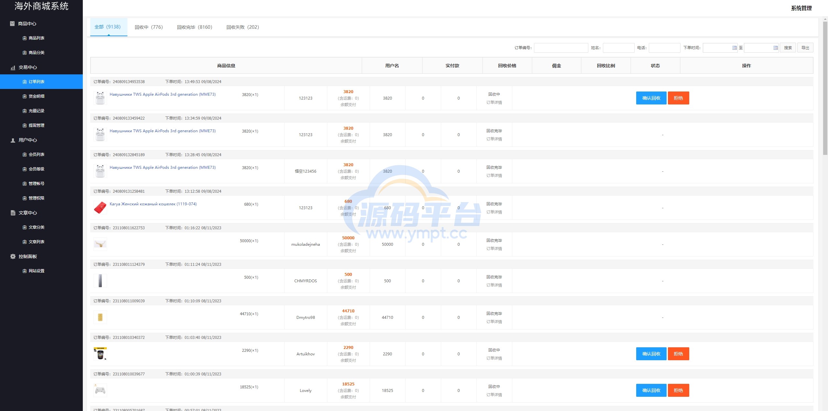Open the start date calendar icon
The width and height of the screenshot is (828, 411).
[734, 48]
